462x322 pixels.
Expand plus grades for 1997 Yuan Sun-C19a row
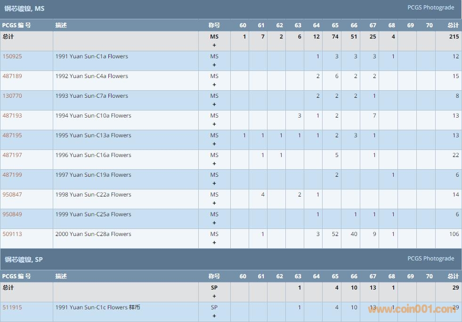coord(214,184)
